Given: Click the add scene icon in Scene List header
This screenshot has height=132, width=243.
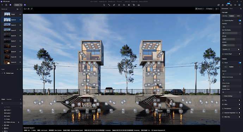Looking at the screenshot, I should click(17, 9).
